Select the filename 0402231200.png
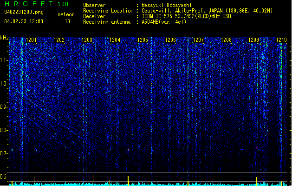Viewport: 292px width, 186px height. coord(24,12)
